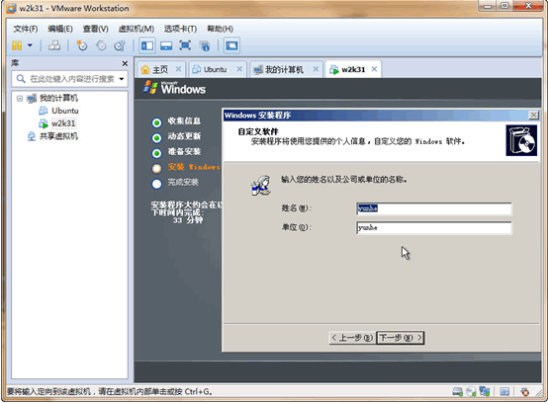Open the 选项卡(T) menu
The width and height of the screenshot is (548, 403).
pos(180,29)
